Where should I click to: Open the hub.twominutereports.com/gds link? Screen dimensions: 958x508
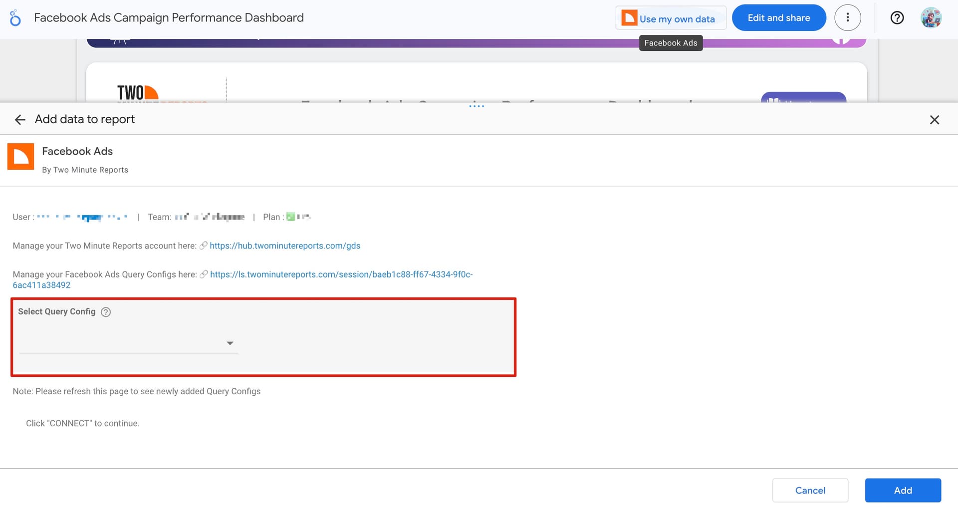[x=285, y=246]
